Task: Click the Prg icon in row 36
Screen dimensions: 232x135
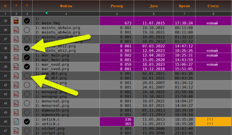Action: pos(16,30)
